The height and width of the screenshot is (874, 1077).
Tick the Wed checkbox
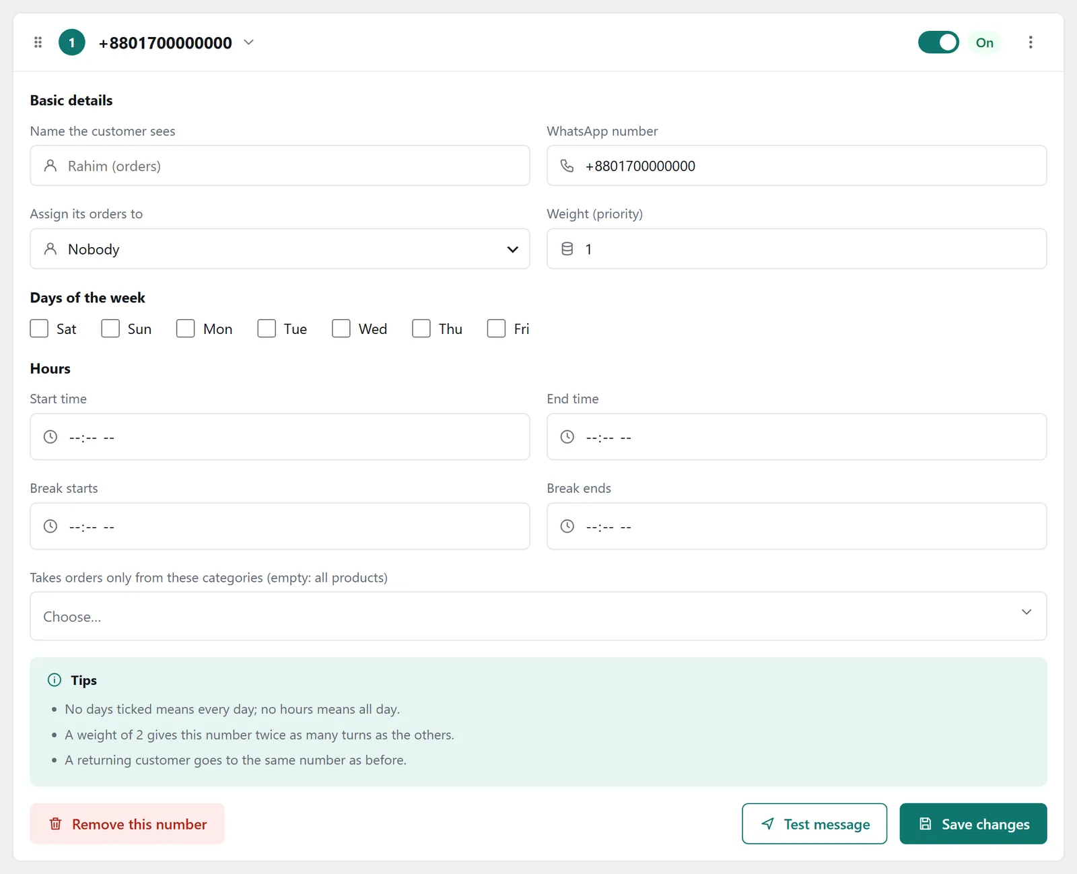click(341, 329)
